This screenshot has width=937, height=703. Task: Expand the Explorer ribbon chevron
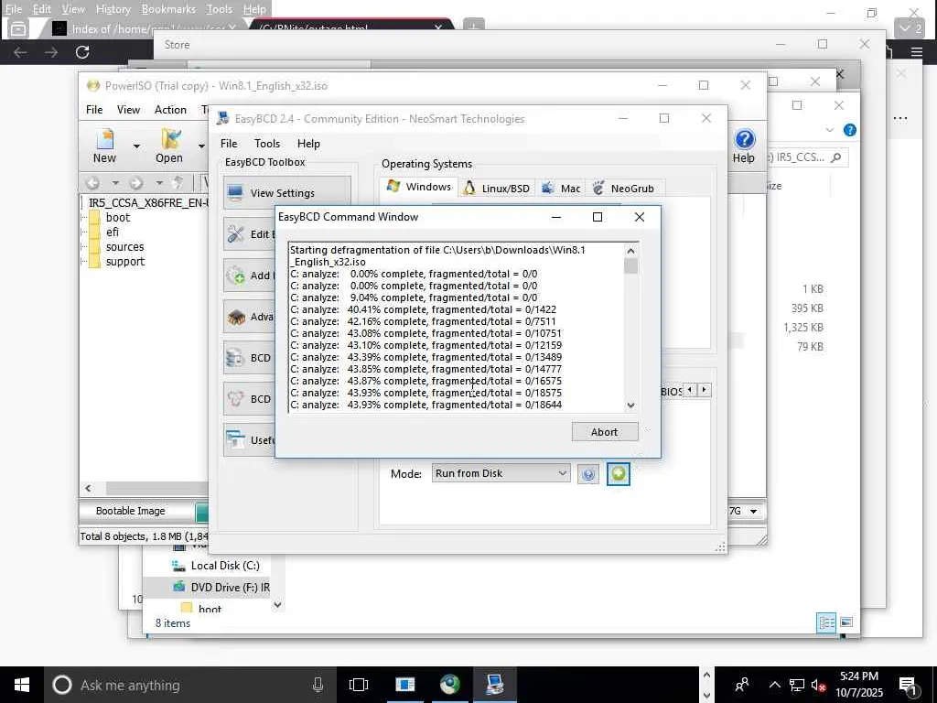(829, 130)
